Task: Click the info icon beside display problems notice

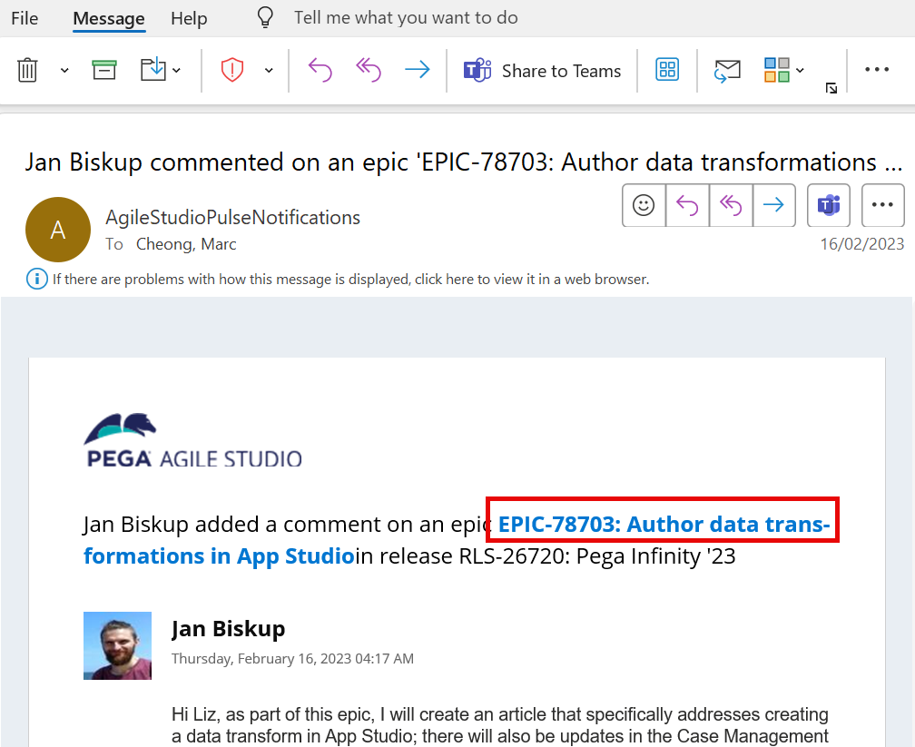Action: 36,279
